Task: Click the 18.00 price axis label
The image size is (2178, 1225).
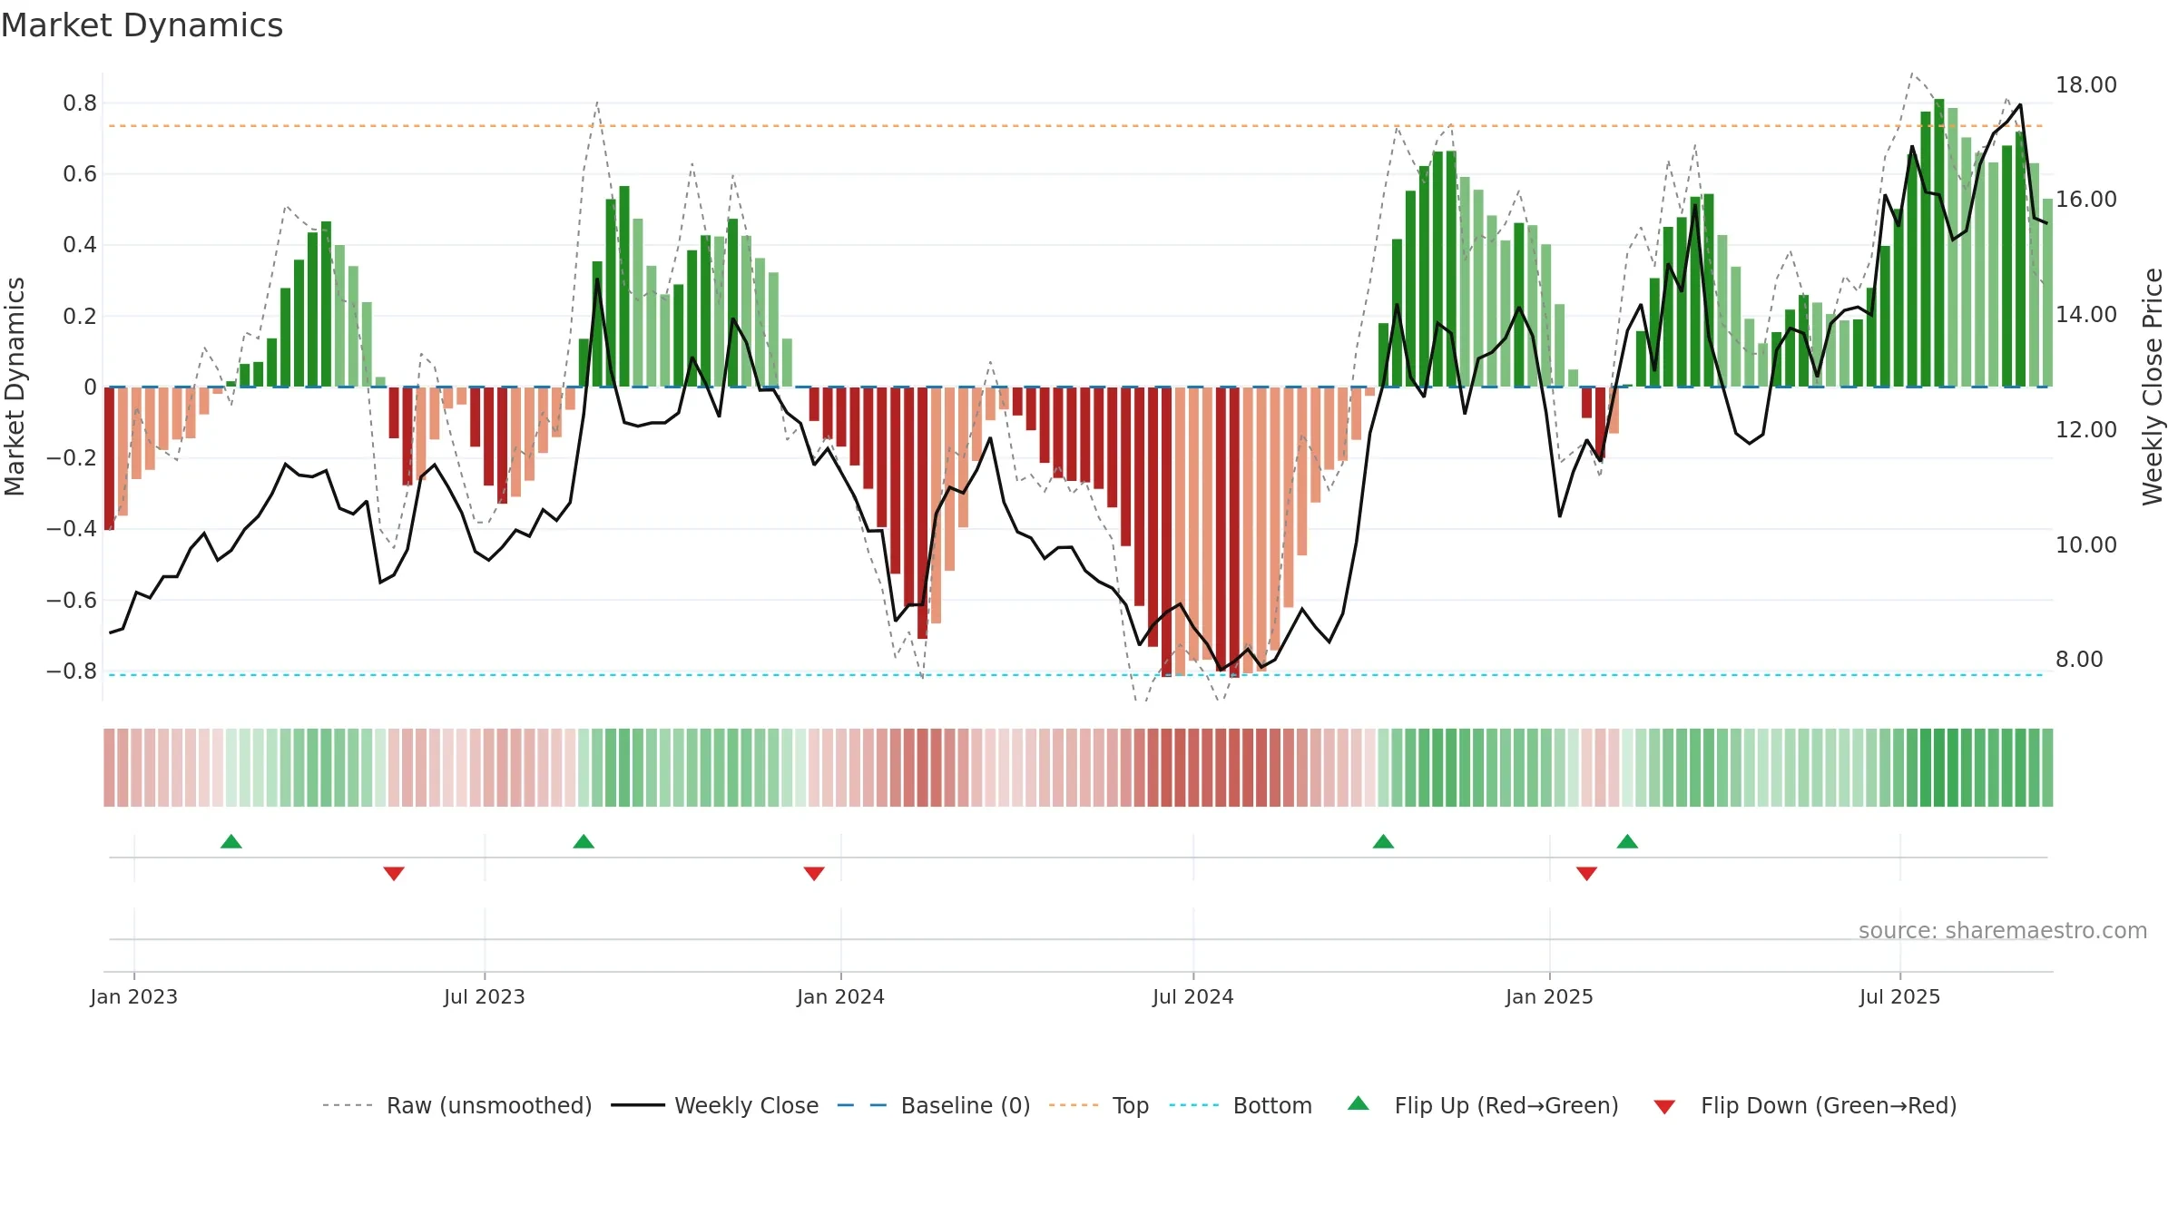Action: point(2086,85)
